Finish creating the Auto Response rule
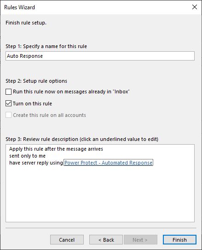202x250 pixels. (179, 240)
